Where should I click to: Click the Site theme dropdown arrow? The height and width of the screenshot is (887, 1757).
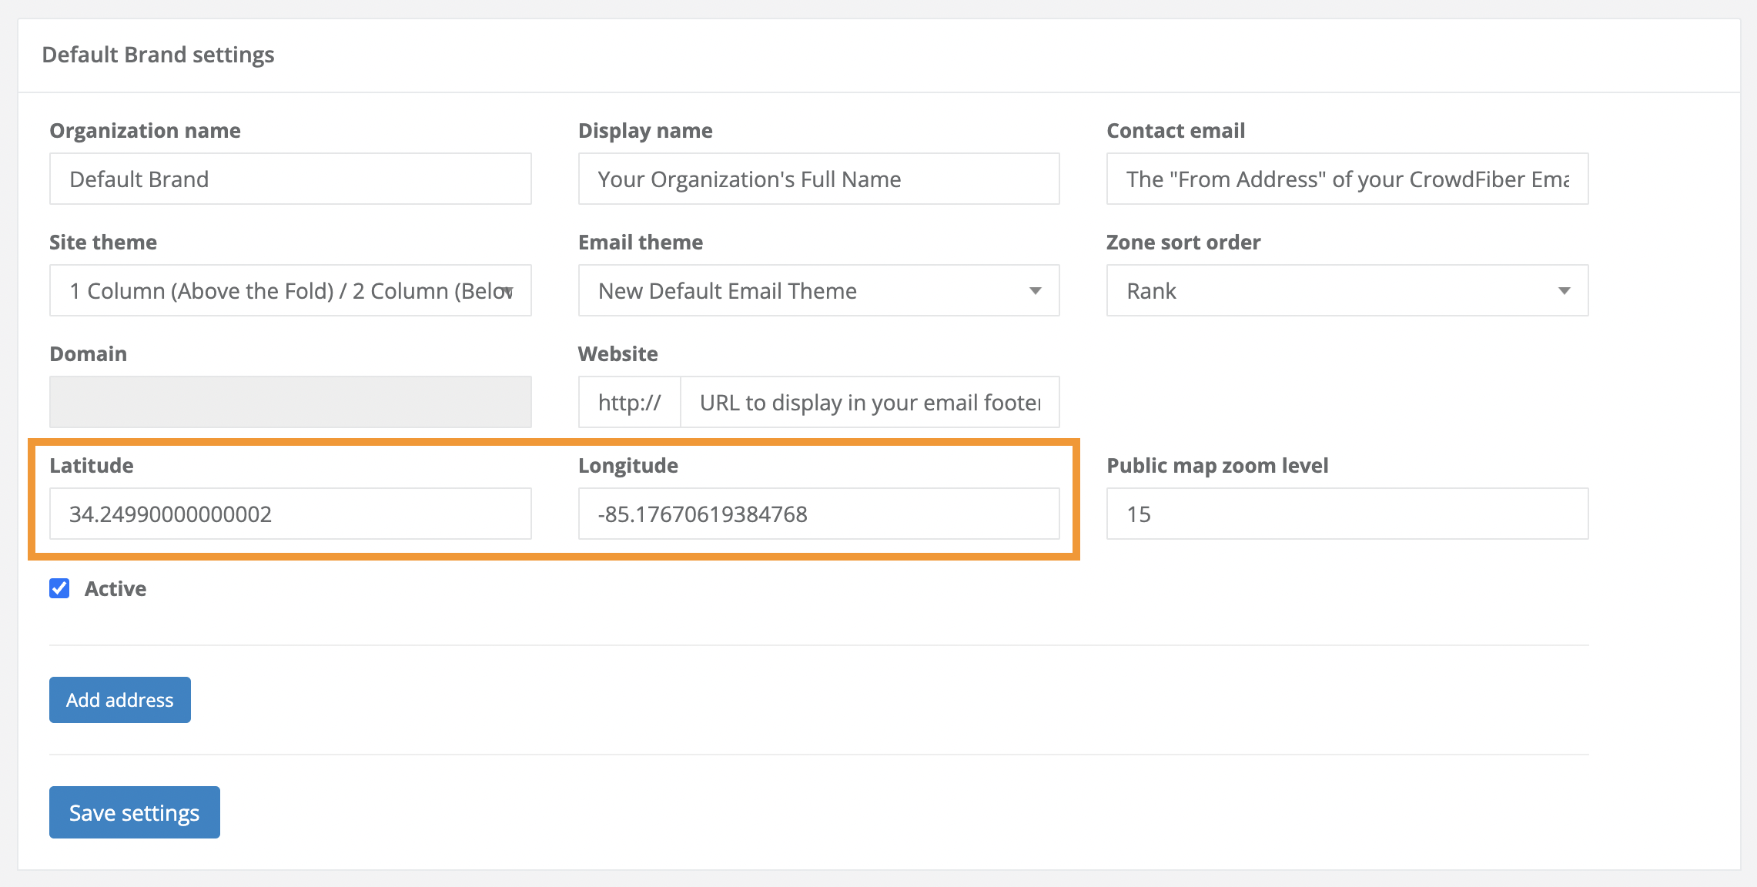click(x=508, y=291)
